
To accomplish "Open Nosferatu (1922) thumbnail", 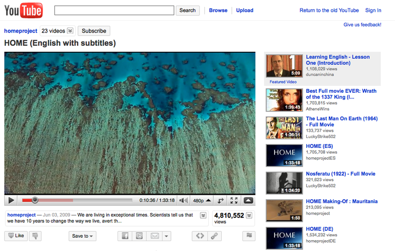I will point(284,183).
